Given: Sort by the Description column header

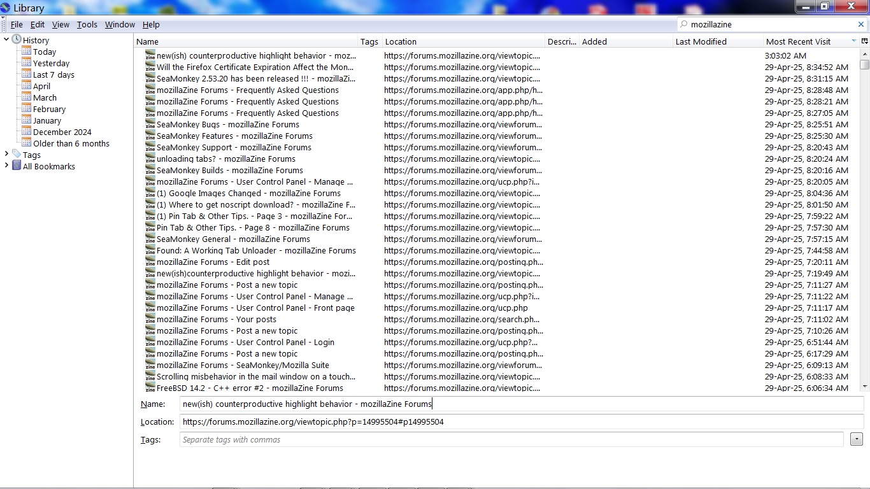Looking at the screenshot, I should 562,41.
